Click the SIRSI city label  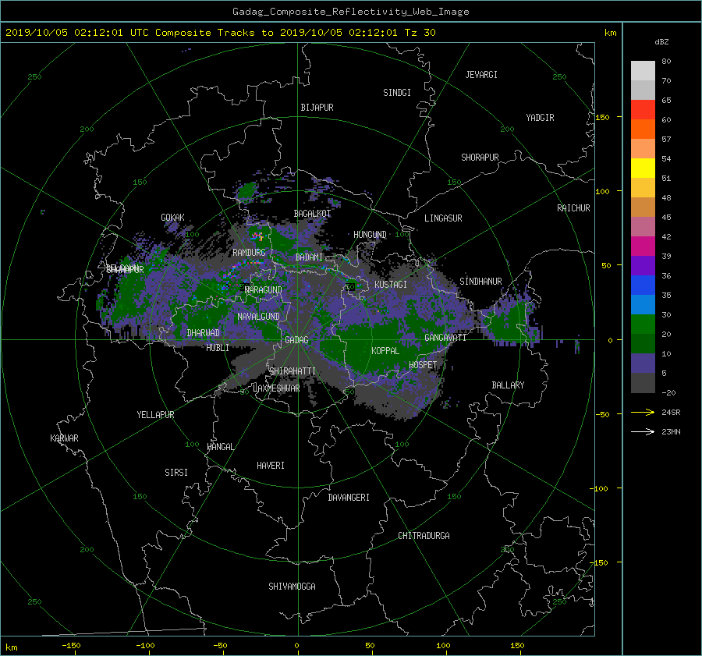(176, 473)
